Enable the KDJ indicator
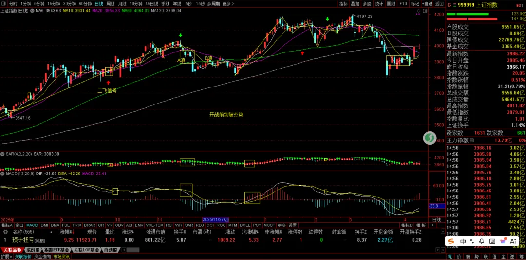This screenshot has height=260, width=526. [200, 225]
